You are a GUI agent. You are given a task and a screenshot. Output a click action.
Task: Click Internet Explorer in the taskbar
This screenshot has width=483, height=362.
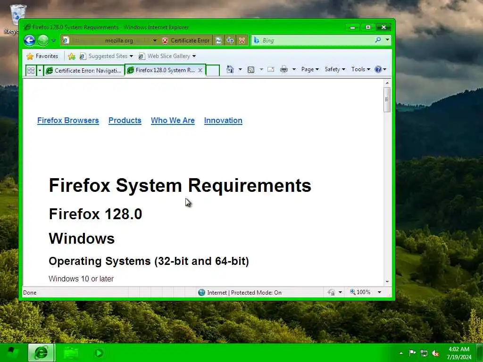tap(41, 353)
